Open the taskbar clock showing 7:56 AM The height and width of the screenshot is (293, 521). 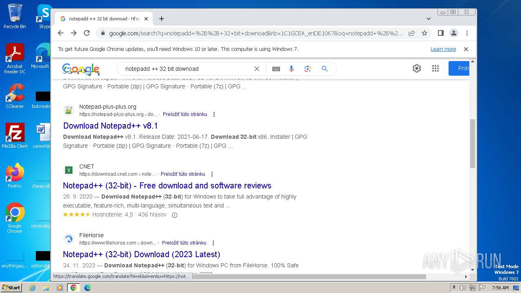tap(500, 288)
